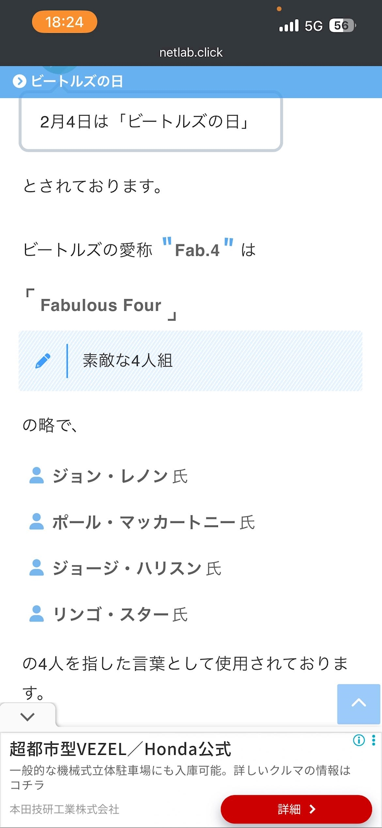Tap the ad info icon
This screenshot has height=828, width=382.
pos(359,741)
